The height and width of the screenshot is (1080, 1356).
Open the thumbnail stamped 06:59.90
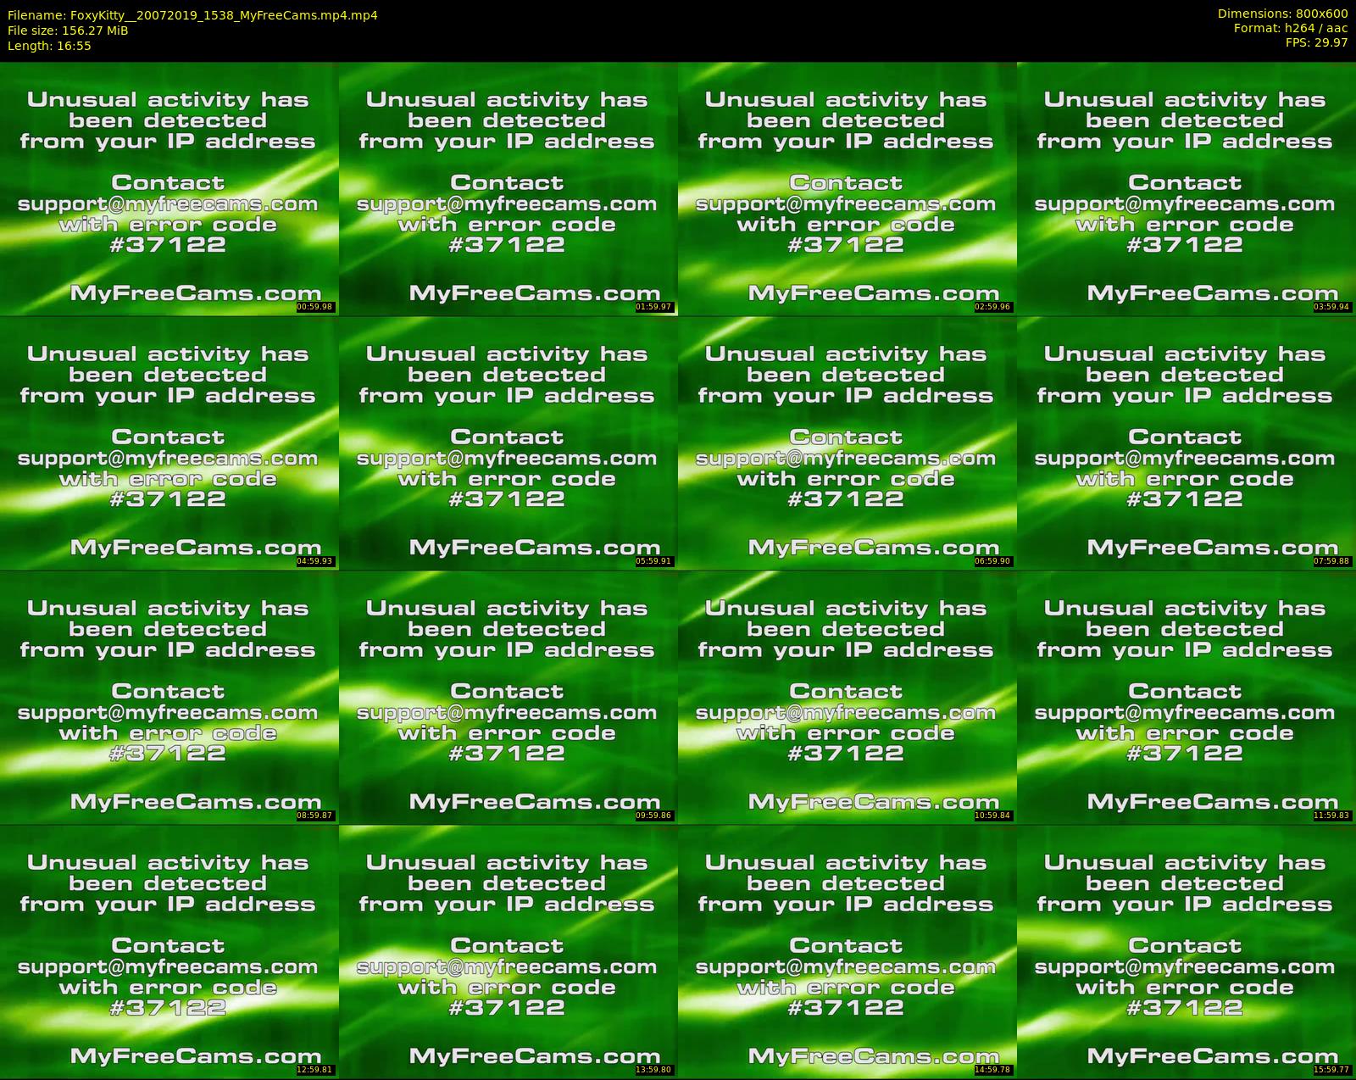(x=847, y=443)
